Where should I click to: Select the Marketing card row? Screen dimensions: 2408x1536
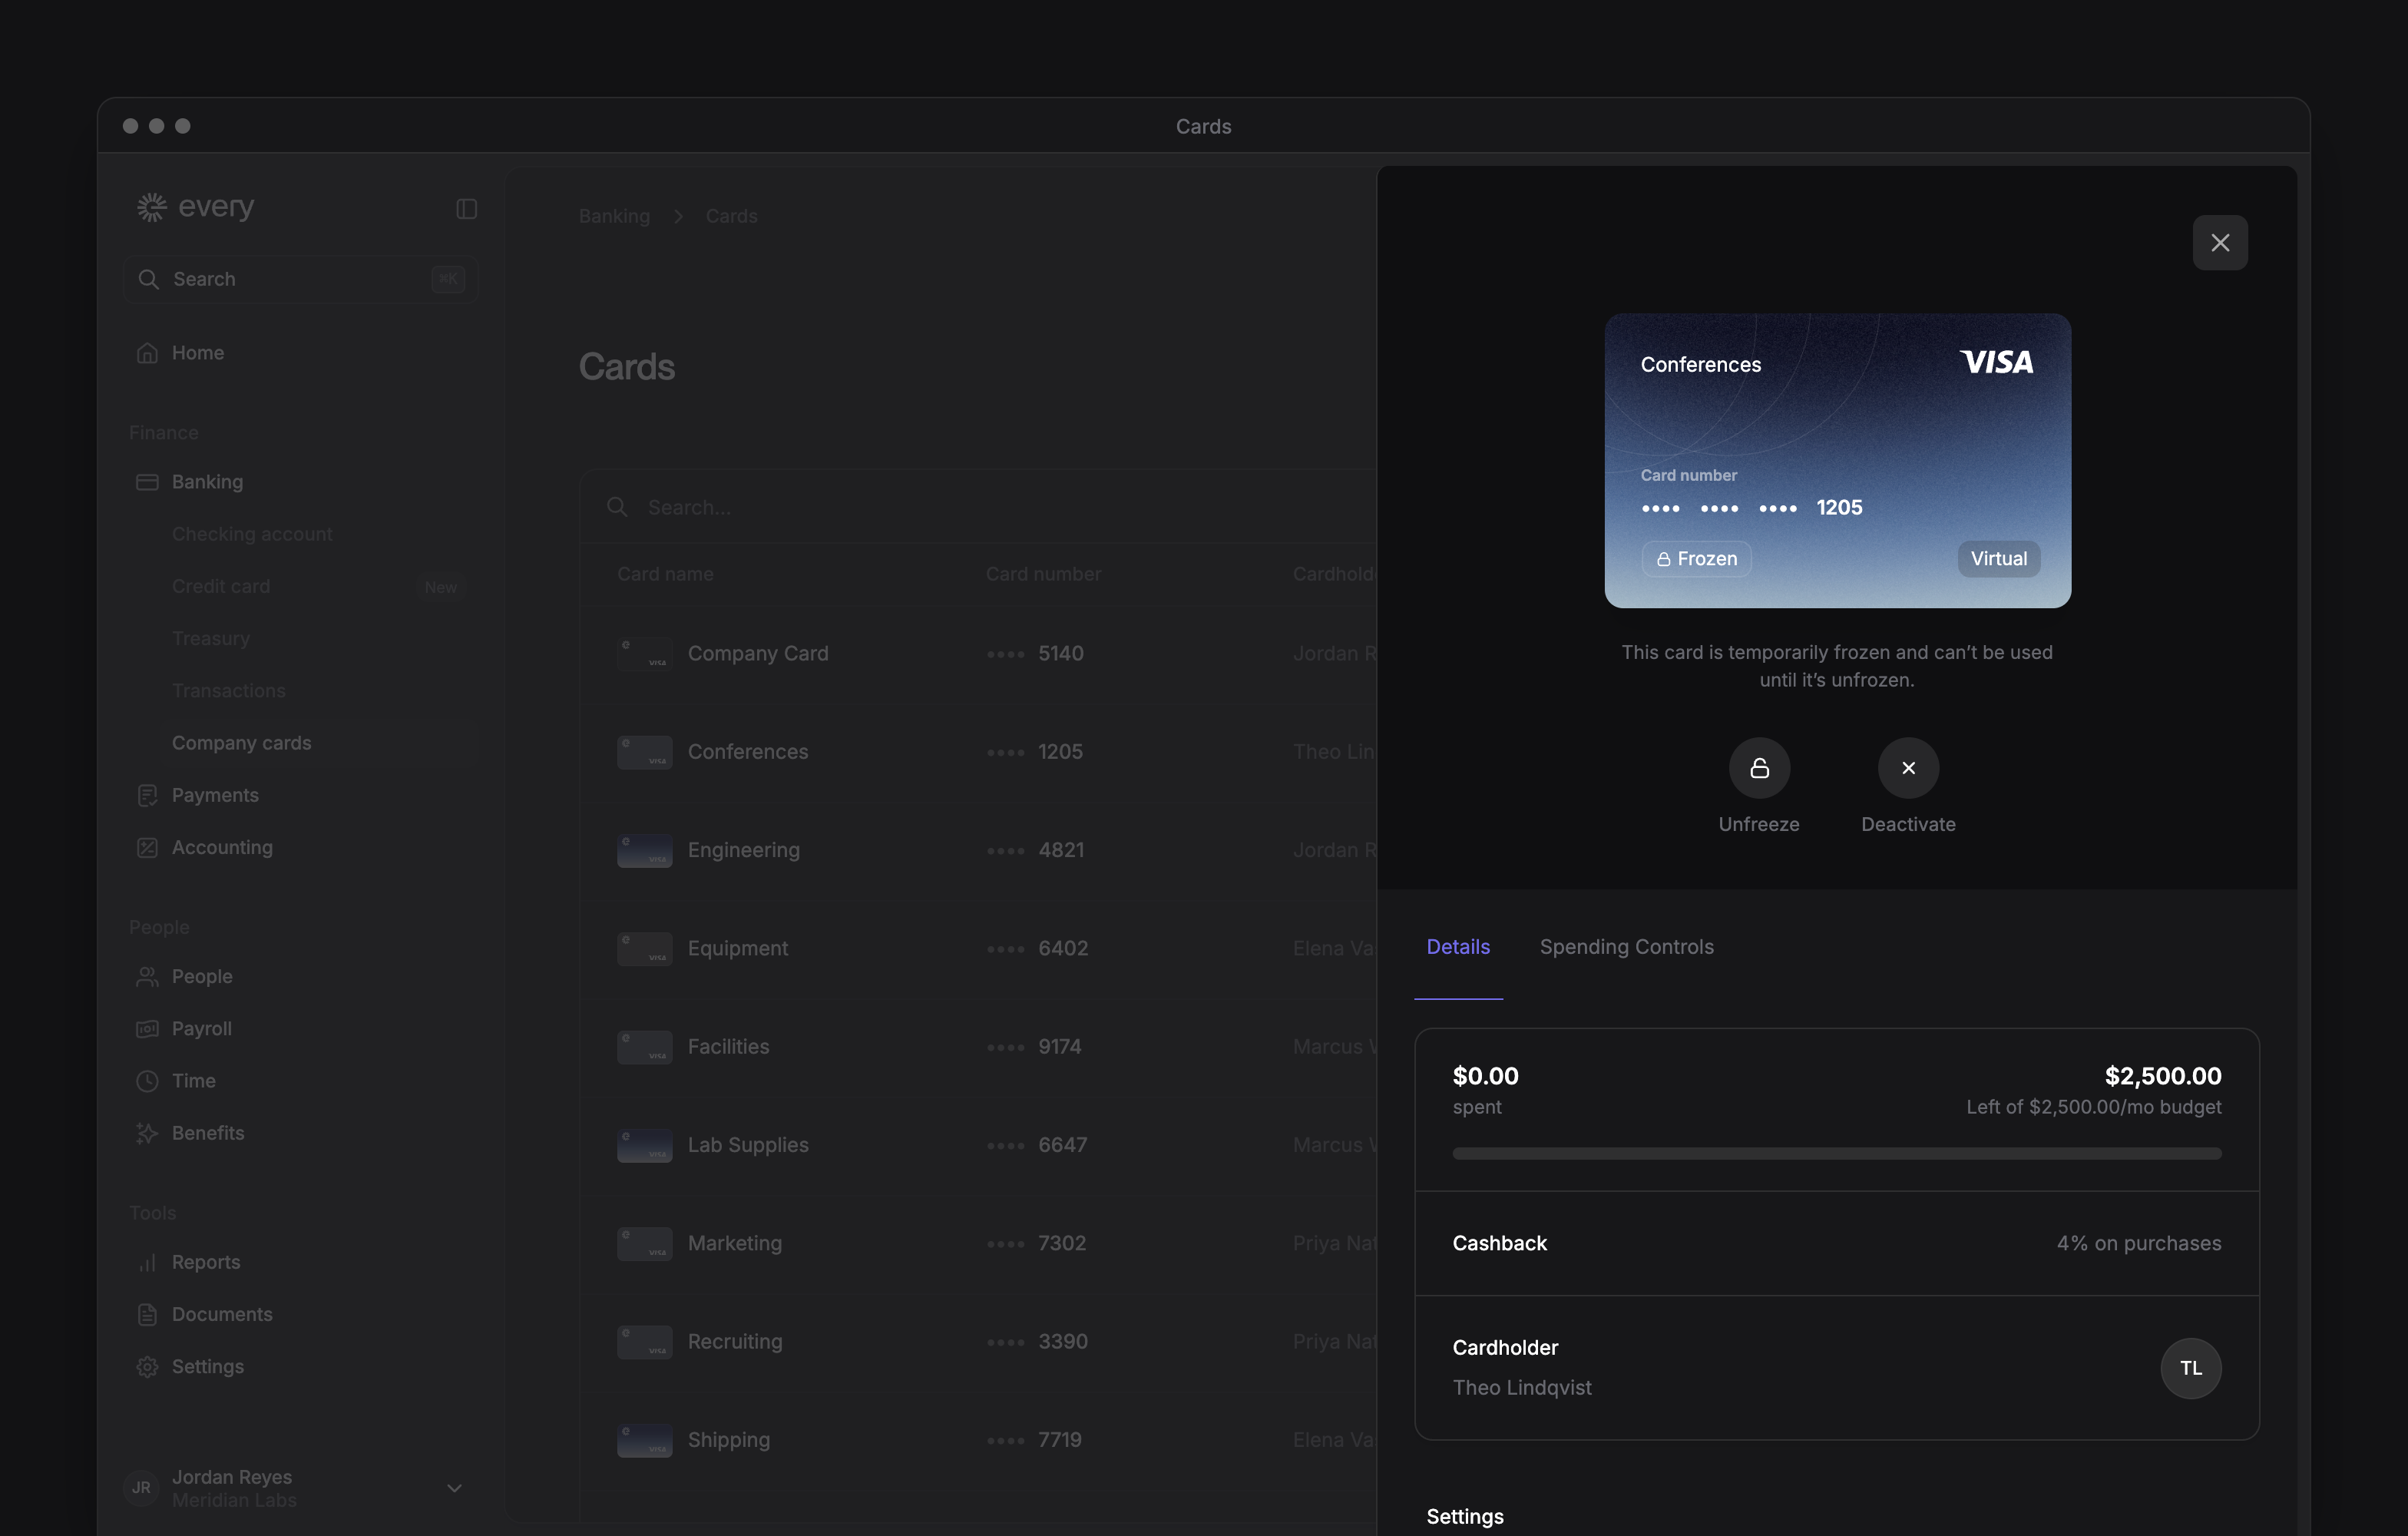[980, 1243]
